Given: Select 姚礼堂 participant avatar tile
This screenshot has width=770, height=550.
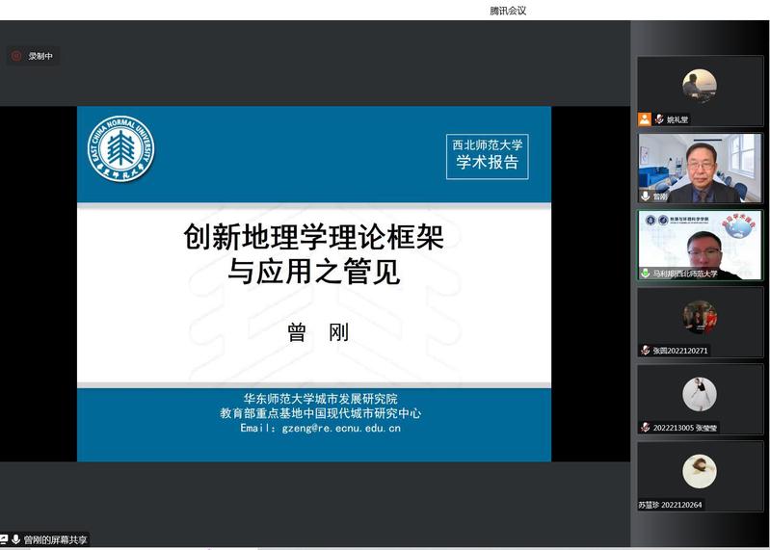Looking at the screenshot, I should coord(700,86).
